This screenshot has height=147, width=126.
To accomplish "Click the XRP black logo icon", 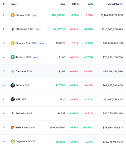I will 13,99.
